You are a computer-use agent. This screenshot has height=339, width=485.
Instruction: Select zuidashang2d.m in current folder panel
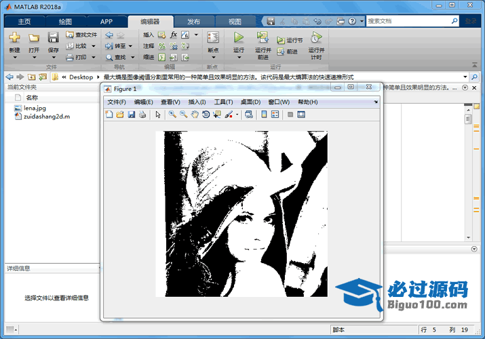point(42,117)
